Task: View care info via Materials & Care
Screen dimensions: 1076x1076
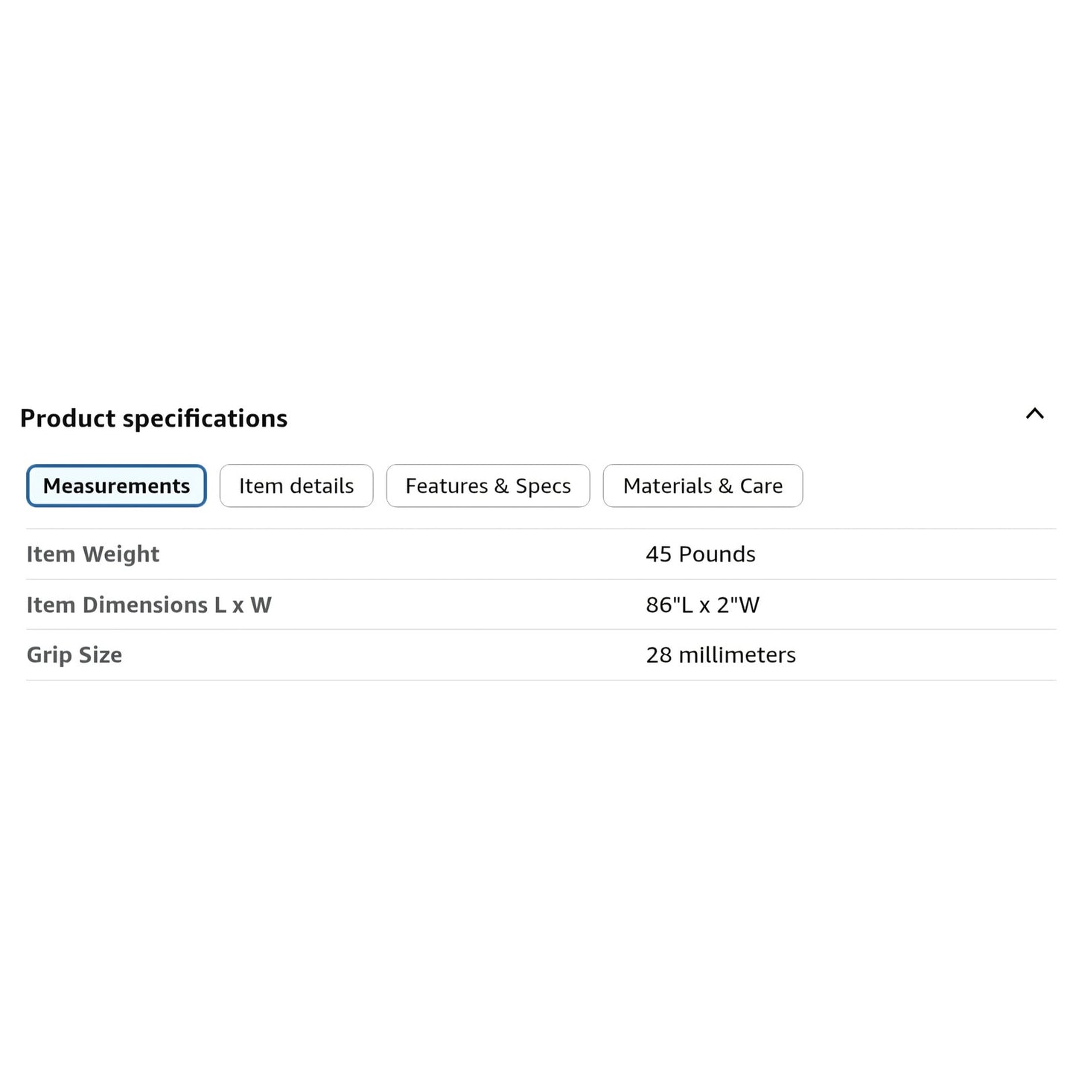Action: (x=703, y=486)
